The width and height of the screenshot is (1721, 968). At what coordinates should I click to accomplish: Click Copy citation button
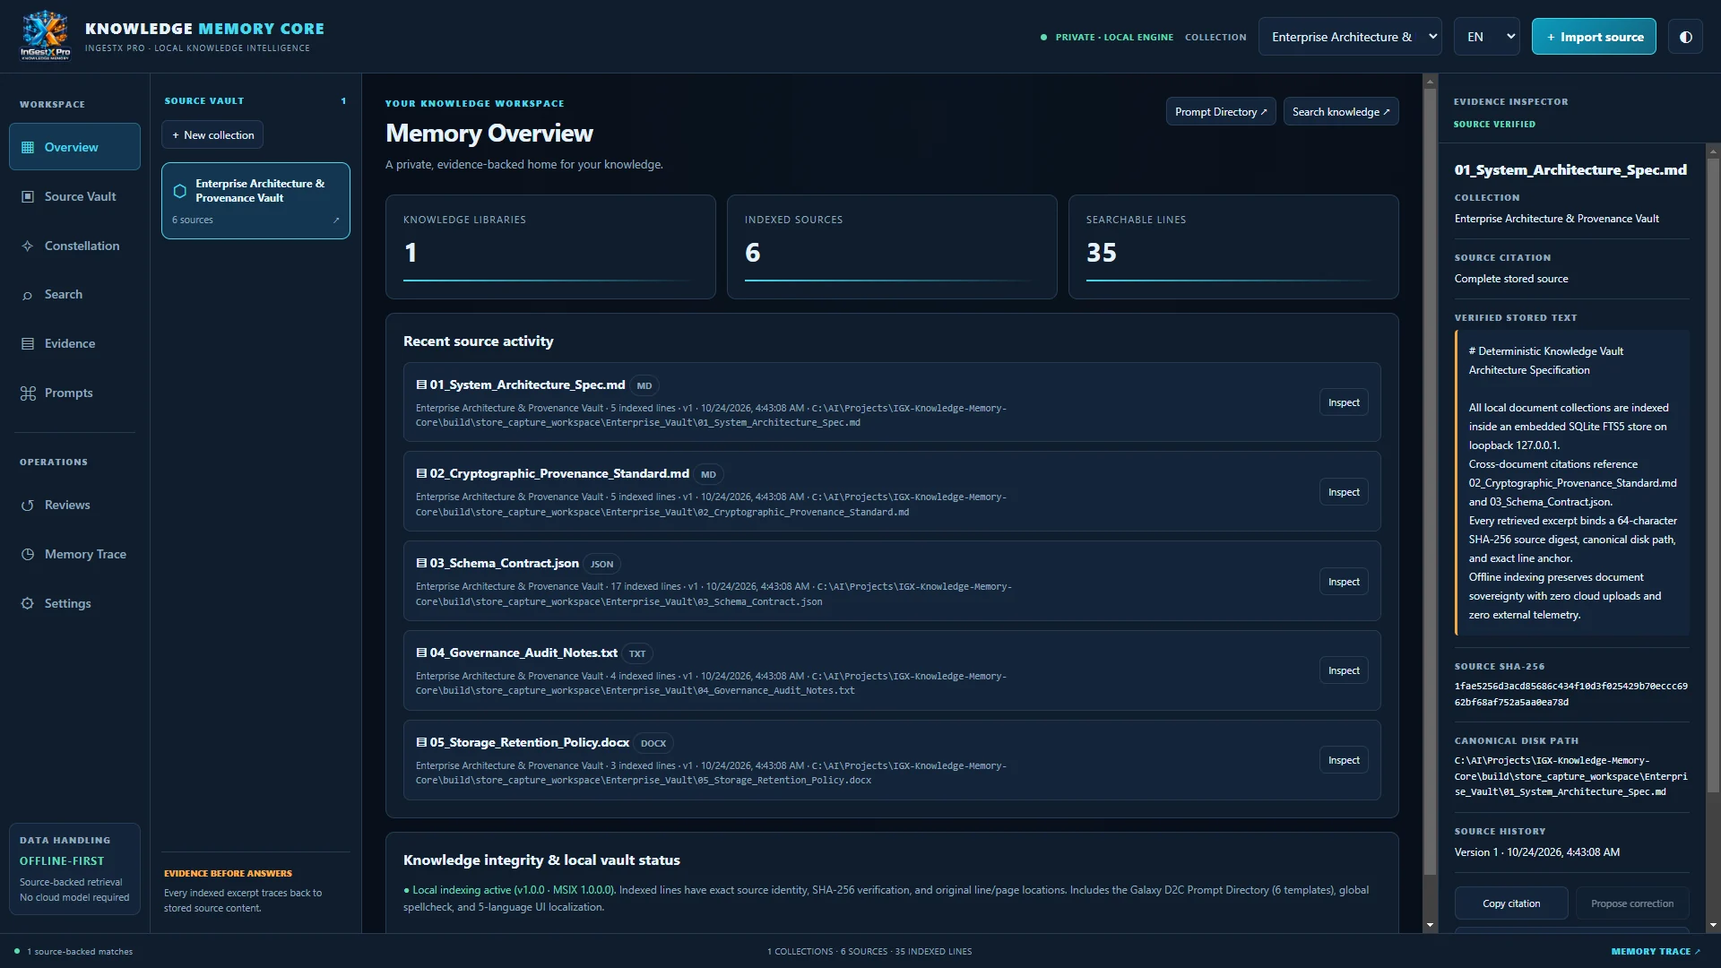click(1511, 903)
